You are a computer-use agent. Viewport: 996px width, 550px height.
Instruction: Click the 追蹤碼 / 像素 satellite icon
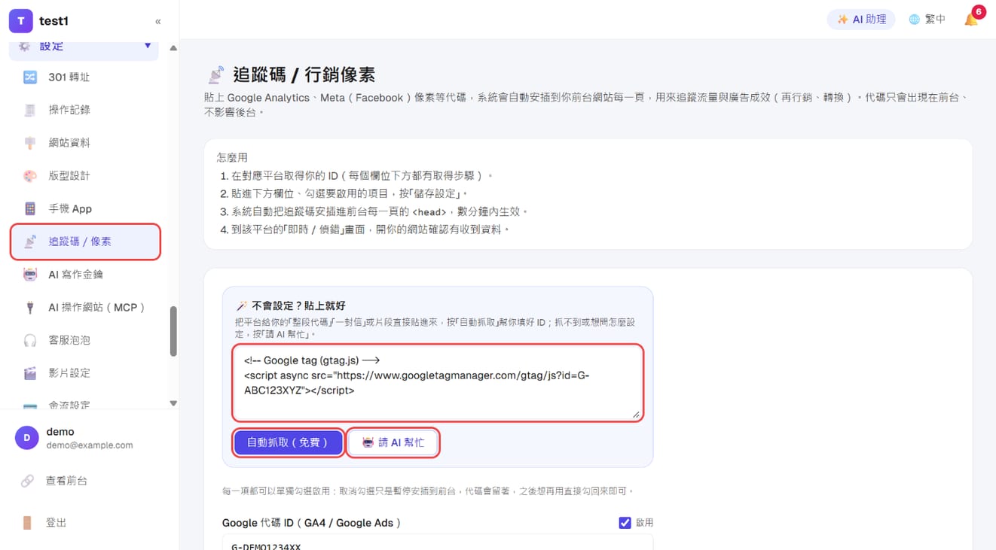[x=30, y=242]
